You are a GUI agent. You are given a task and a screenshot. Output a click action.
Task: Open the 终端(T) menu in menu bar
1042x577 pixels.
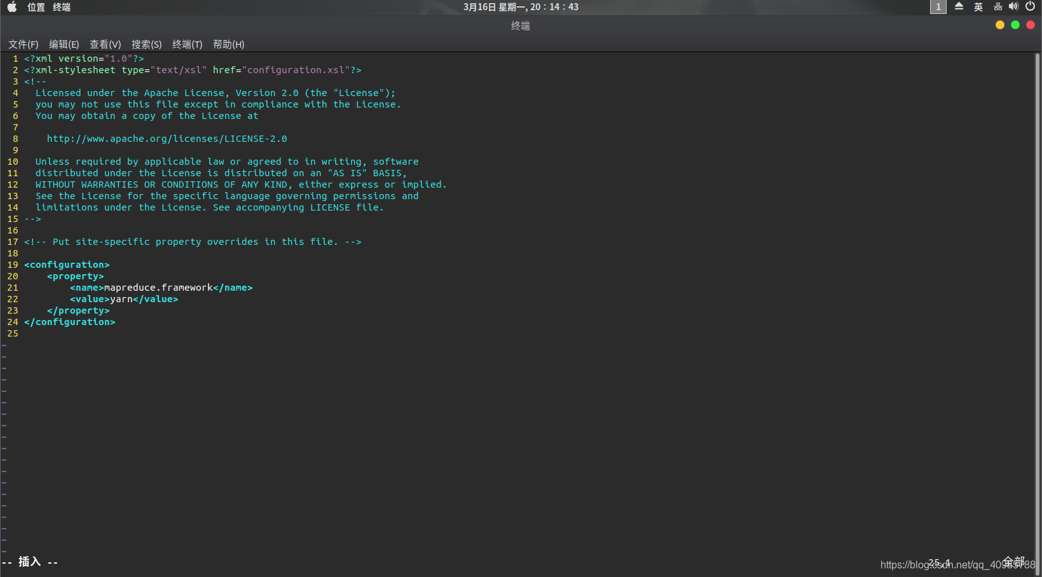[x=188, y=45]
